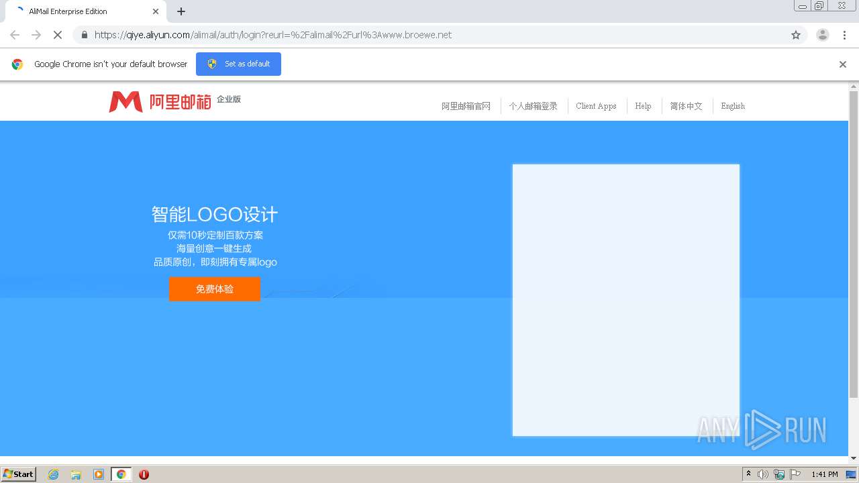Click the Chrome back arrow
Screen dimensions: 859x483
pyautogui.click(x=15, y=35)
